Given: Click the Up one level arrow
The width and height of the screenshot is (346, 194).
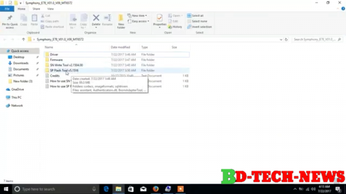Looking at the screenshot, I should coord(23,39).
